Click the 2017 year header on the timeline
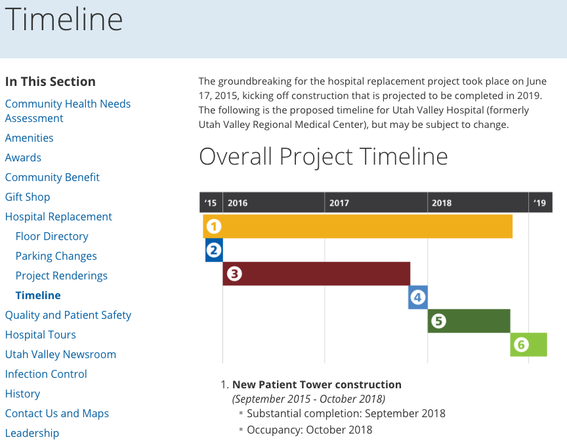567x448 pixels. [x=339, y=203]
